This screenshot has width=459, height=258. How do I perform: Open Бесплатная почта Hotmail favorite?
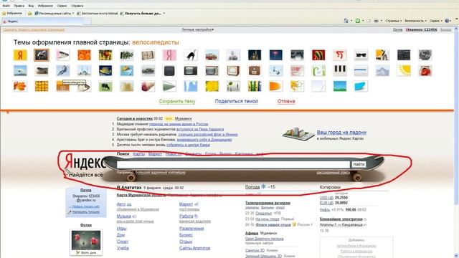pyautogui.click(x=98, y=14)
